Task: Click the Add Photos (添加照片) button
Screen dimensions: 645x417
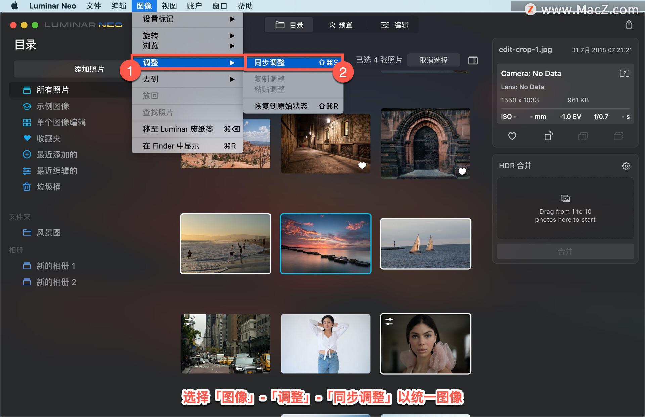Action: [89, 69]
